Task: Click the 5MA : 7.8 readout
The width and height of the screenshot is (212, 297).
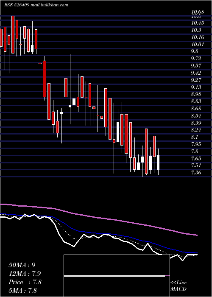Action: [x=22, y=290]
